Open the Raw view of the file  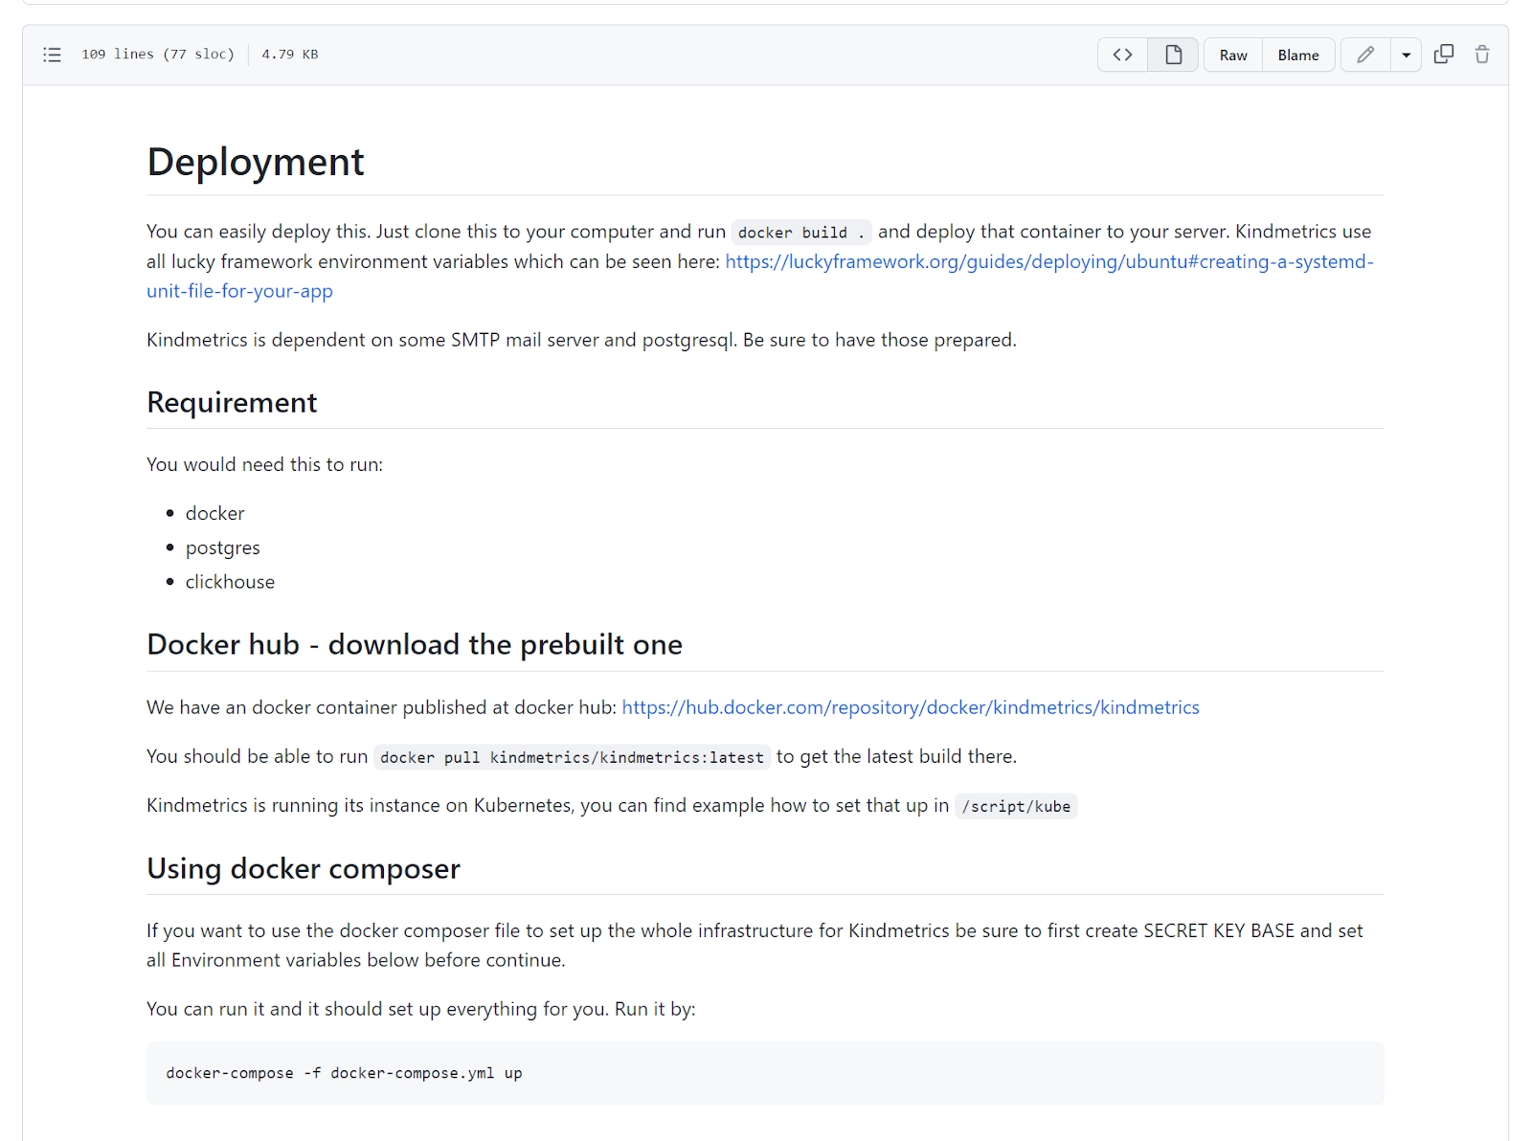[1232, 55]
